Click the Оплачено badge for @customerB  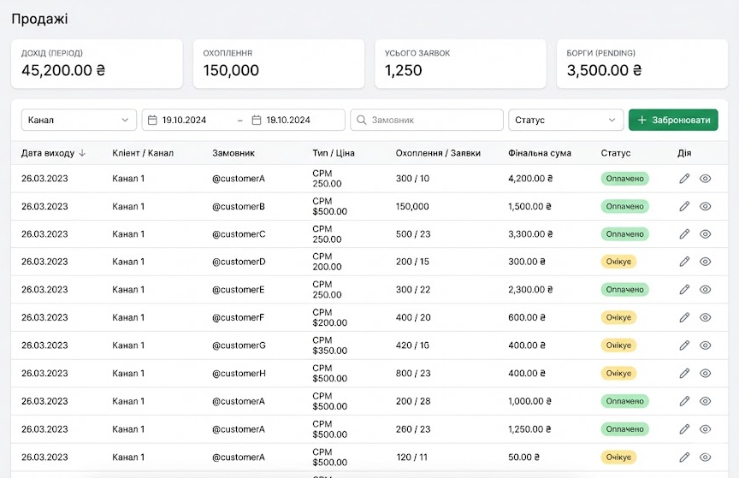coord(624,206)
